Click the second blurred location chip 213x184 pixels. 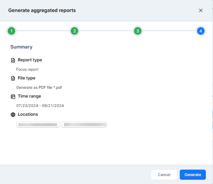84,125
